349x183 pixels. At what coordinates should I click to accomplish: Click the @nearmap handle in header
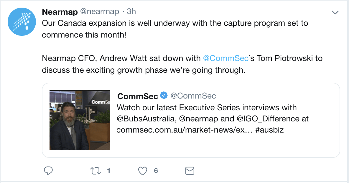(100, 11)
